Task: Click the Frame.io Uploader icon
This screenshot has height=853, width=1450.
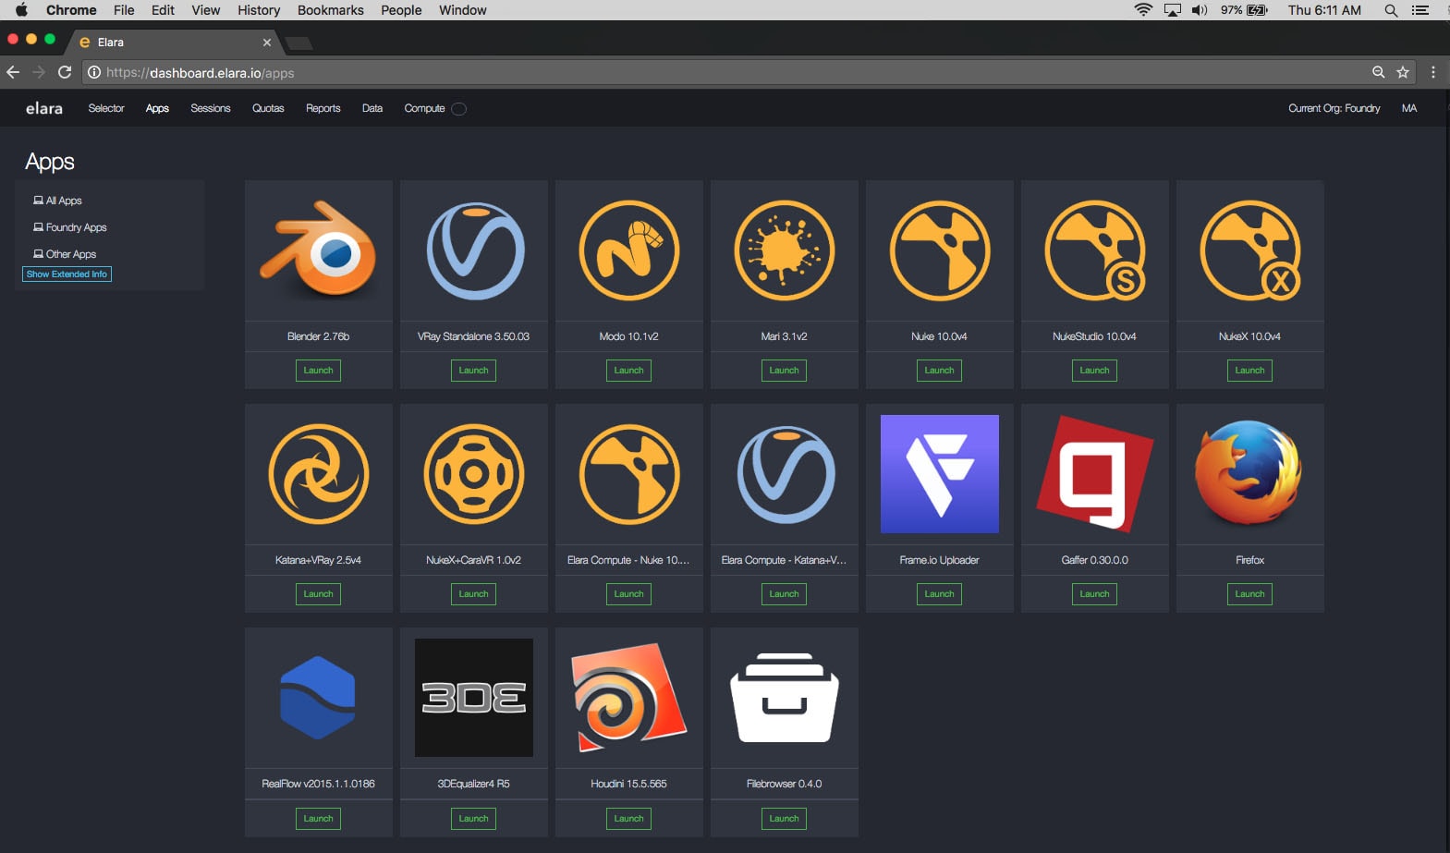Action: (x=940, y=474)
